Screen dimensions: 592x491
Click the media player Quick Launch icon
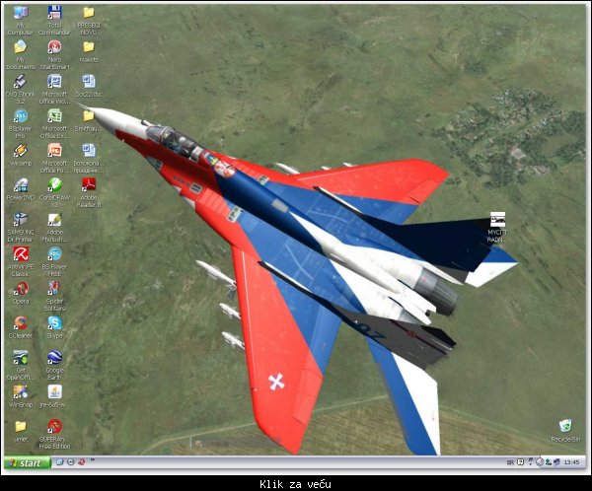click(70, 462)
